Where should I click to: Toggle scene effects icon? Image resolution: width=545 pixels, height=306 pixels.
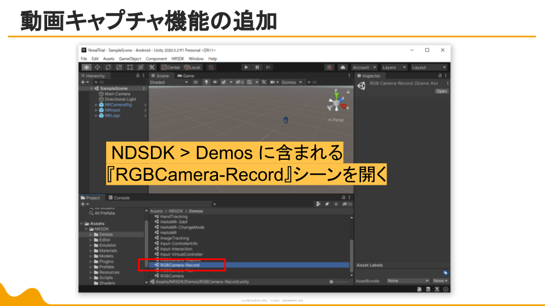point(224,82)
